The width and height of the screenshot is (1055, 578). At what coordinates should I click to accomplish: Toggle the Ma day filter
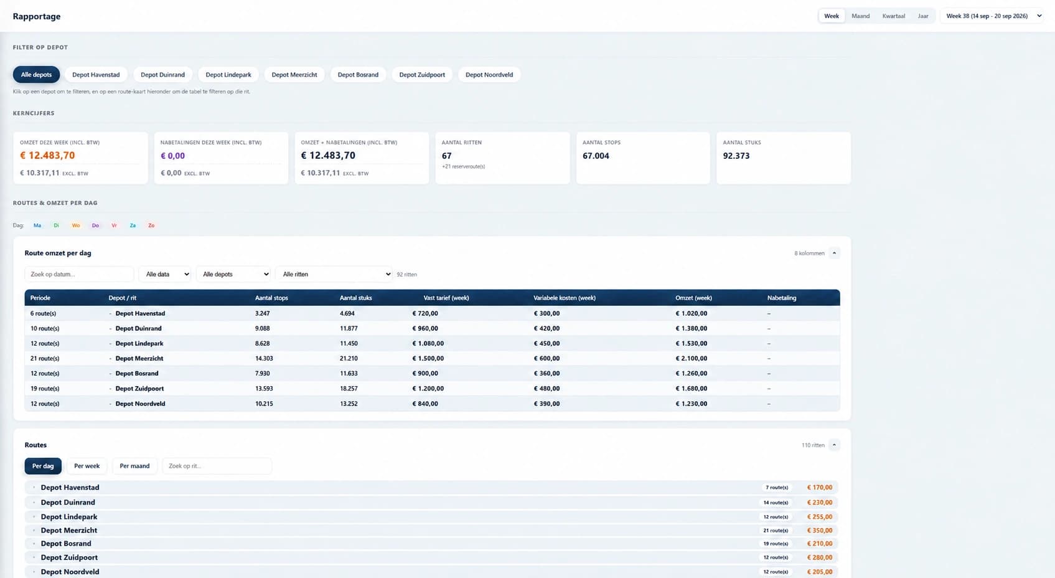point(37,225)
